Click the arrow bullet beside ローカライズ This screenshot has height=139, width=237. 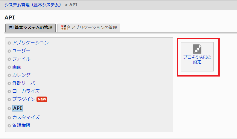tap(9, 91)
